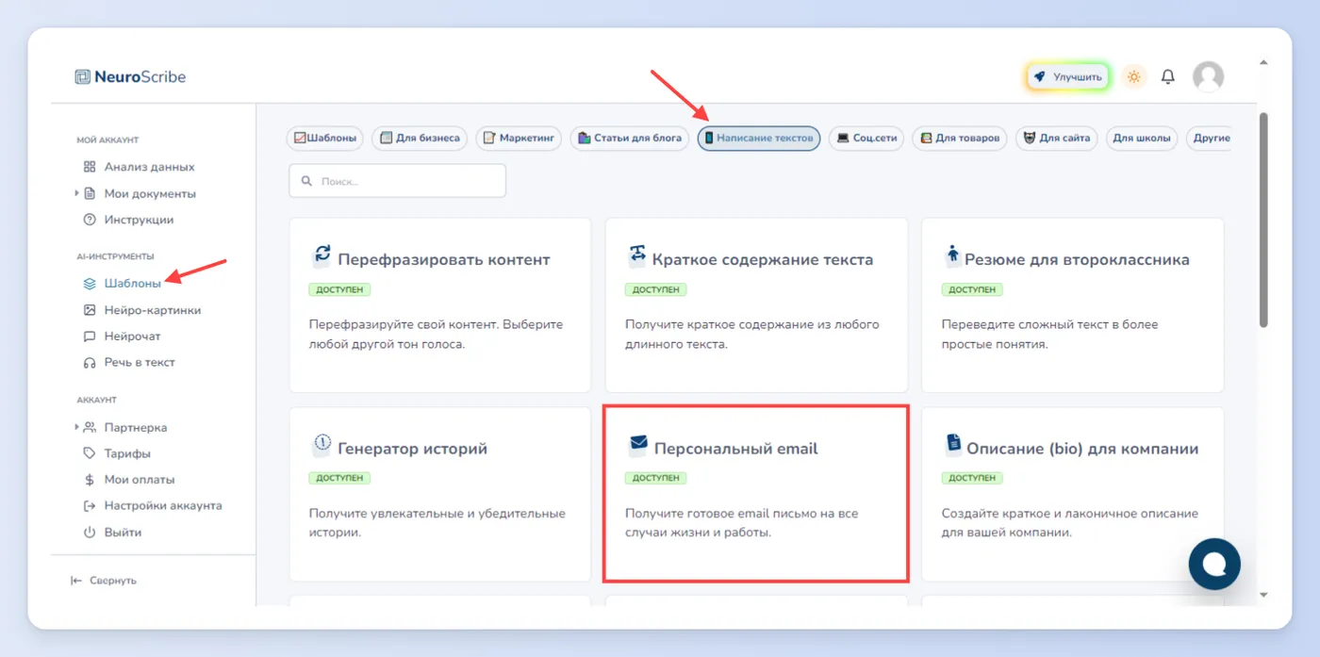Viewport: 1320px width, 657px height.
Task: Select the Шаблоны filter tab
Action: pos(325,139)
